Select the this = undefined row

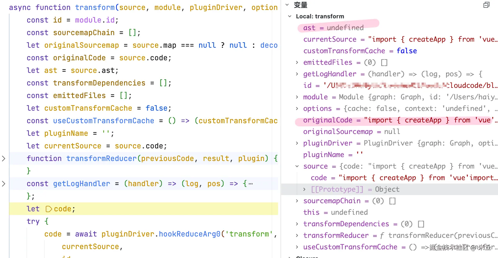click(389, 212)
